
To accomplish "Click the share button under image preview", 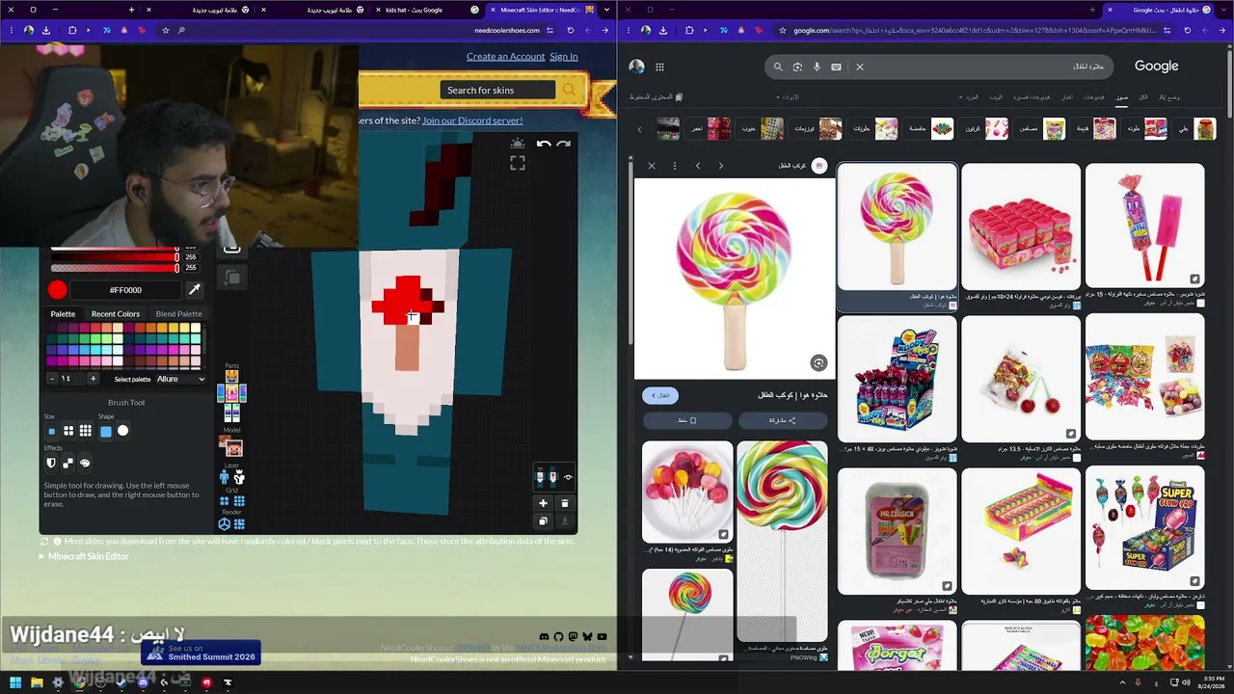I will point(782,420).
